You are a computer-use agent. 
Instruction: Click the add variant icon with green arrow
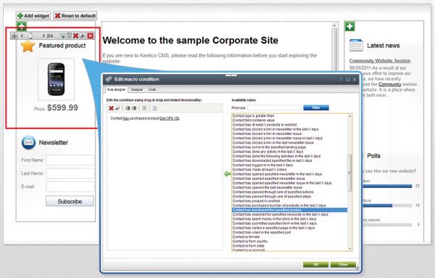pos(62,36)
